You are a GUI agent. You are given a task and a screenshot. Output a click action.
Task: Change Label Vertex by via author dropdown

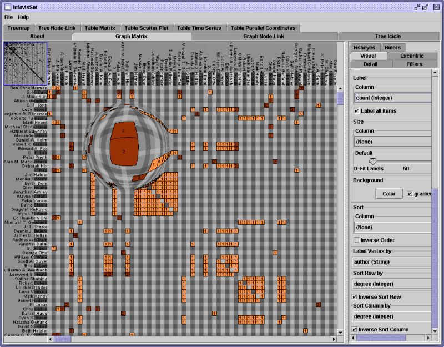392,262
